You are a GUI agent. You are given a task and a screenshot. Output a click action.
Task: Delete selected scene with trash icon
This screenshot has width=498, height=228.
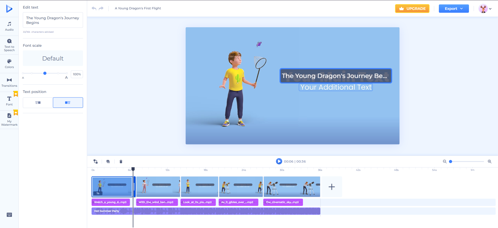121,162
